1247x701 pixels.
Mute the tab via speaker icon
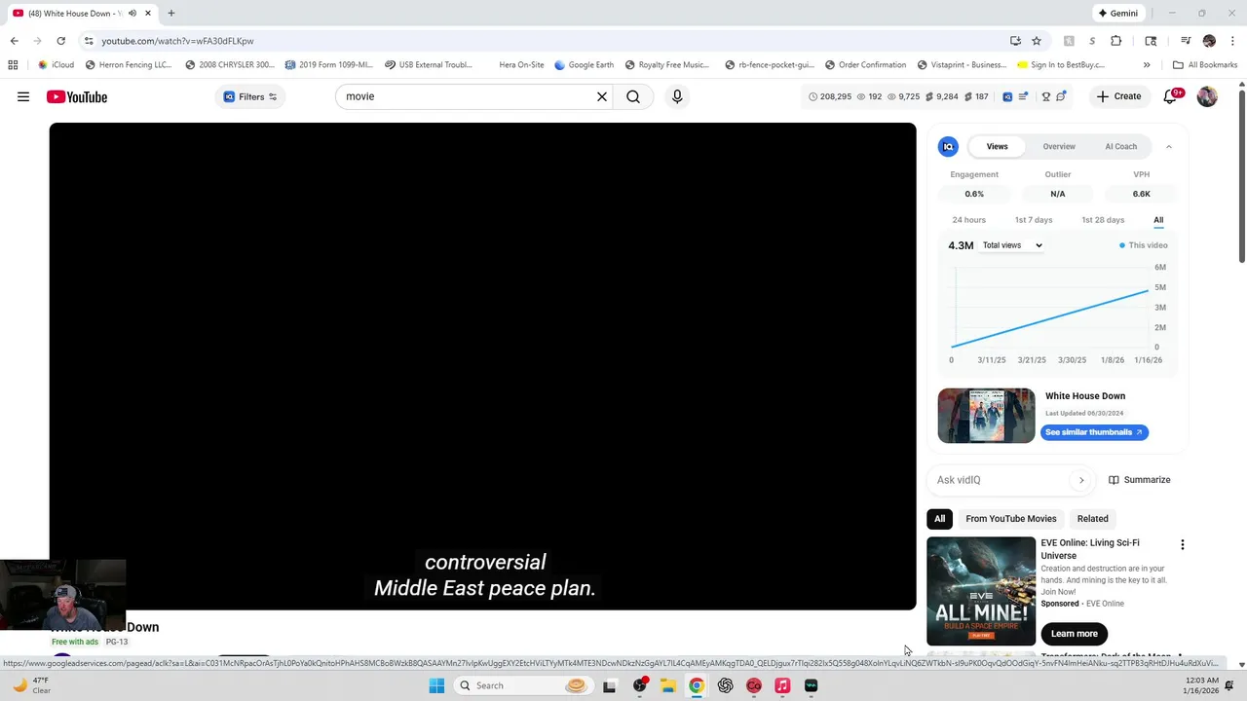132,14
